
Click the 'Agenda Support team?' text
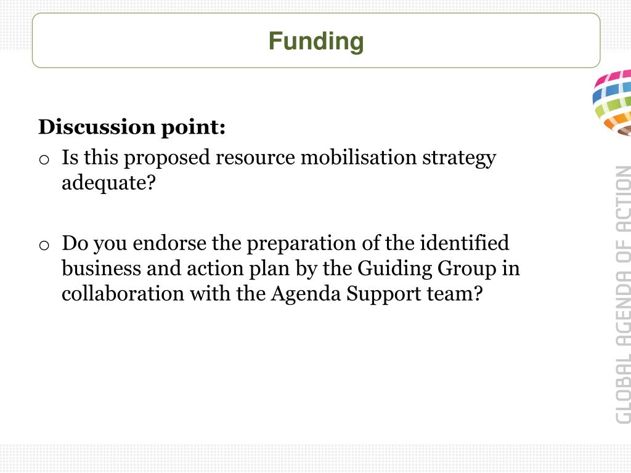coord(377,294)
